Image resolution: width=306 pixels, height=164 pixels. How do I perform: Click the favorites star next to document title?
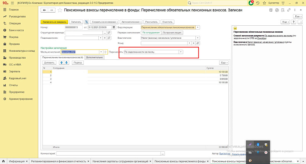click(59, 11)
